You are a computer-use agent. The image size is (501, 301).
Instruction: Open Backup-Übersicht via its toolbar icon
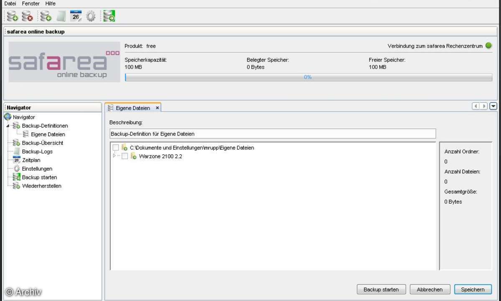click(x=44, y=16)
